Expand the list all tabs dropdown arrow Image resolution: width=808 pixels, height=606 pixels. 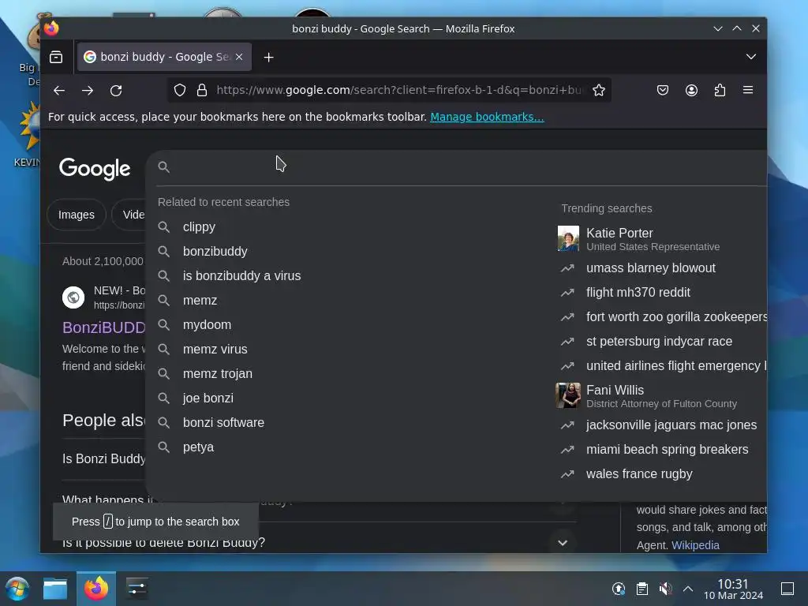pyautogui.click(x=751, y=57)
